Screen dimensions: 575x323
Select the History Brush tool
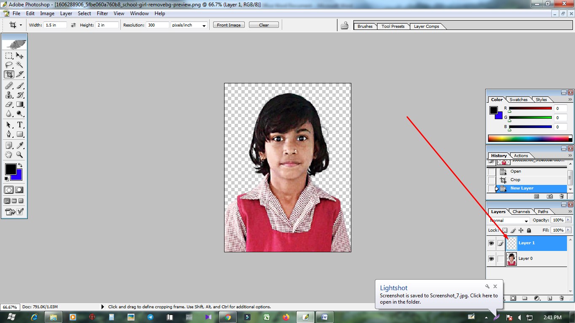pyautogui.click(x=20, y=95)
